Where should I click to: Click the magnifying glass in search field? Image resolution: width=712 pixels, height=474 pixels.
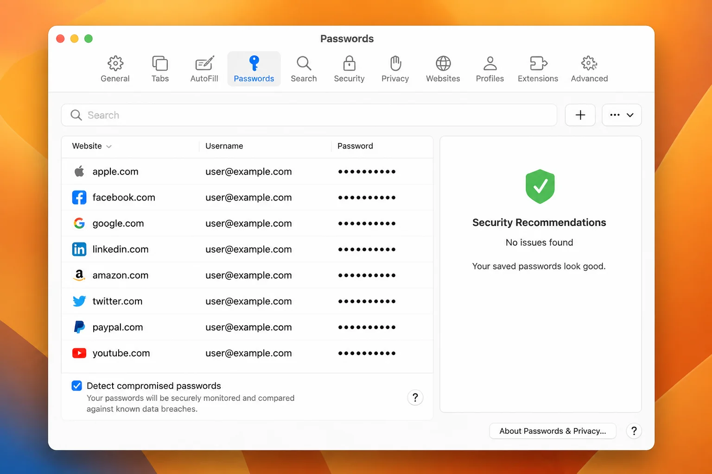pos(76,115)
